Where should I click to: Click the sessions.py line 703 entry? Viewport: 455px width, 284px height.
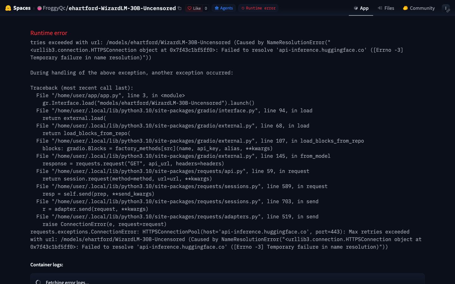[177, 201]
